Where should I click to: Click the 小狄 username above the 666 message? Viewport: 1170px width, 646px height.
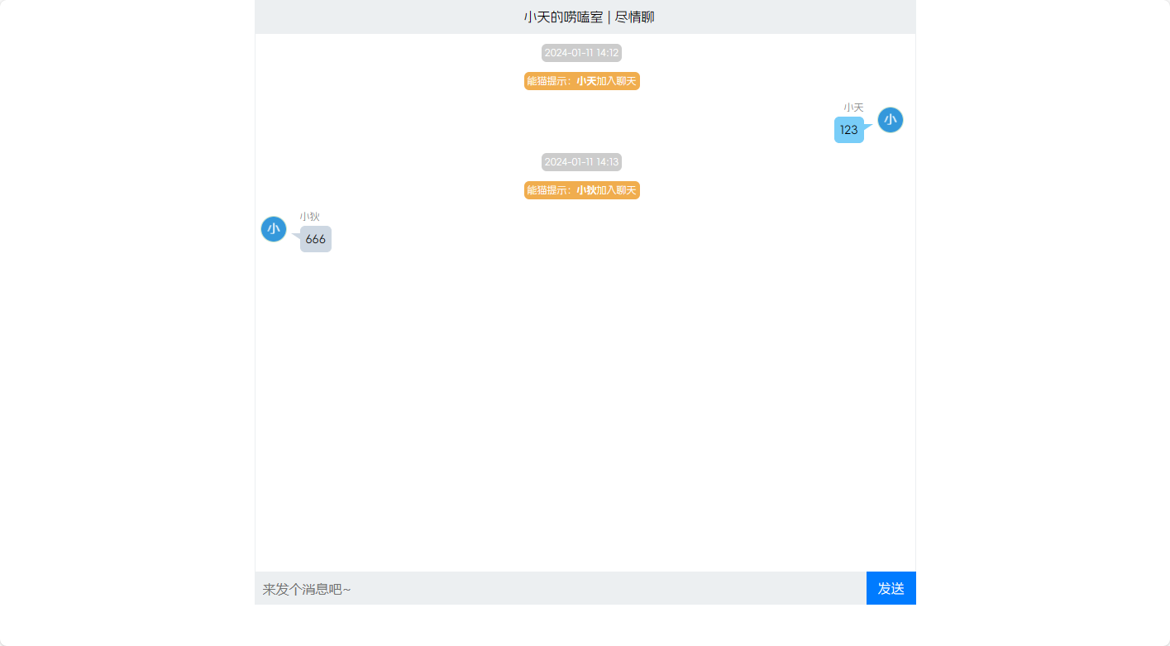309,217
